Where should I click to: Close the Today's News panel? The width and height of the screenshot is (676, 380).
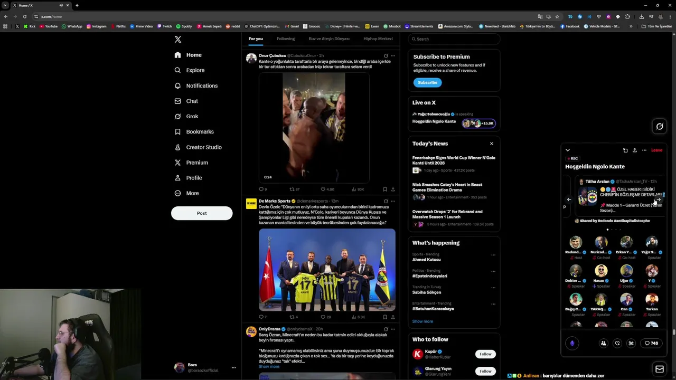pyautogui.click(x=491, y=144)
